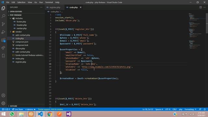Viewport: 208px width, 117px height.
Task: Change language mode php in status bar
Action: click(181, 110)
